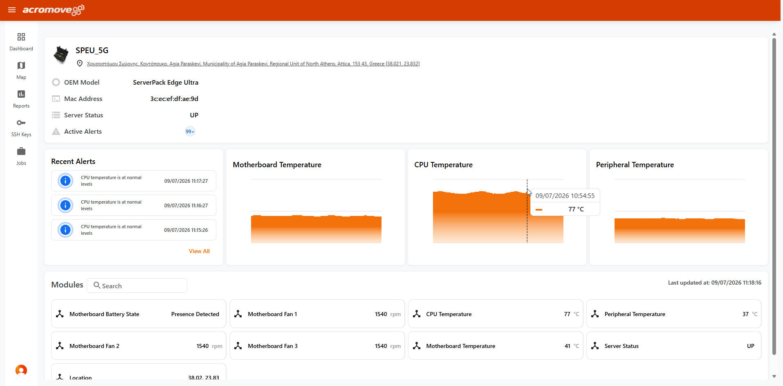Open the Reports sidebar icon

[x=21, y=94]
